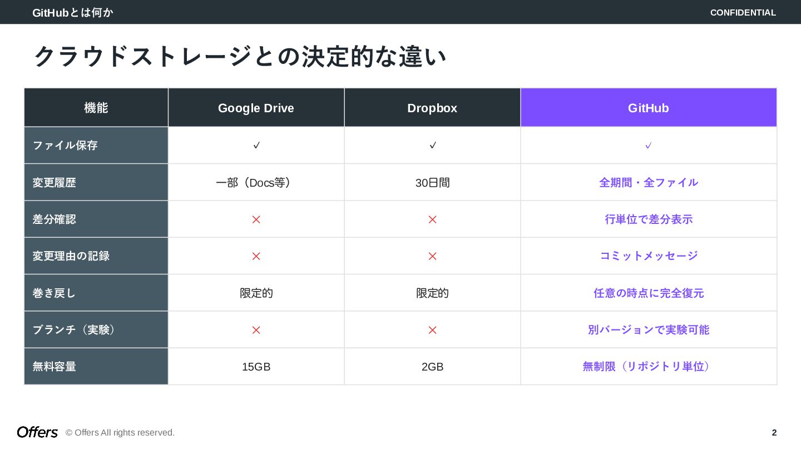Select the slide title クラウドストレージとの決定的な違い

240,56
